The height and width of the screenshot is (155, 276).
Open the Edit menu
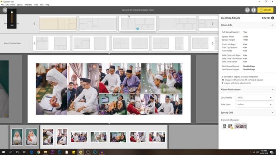[7, 5]
